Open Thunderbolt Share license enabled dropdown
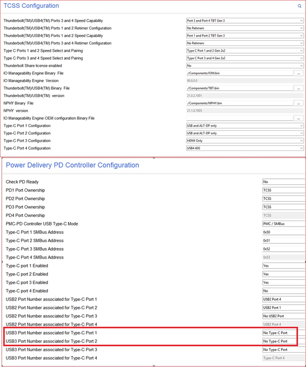Image resolution: width=306 pixels, height=367 pixels. pyautogui.click(x=245, y=66)
